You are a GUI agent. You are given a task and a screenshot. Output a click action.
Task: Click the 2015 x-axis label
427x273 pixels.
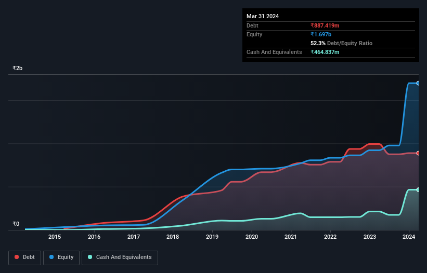pyautogui.click(x=55, y=237)
